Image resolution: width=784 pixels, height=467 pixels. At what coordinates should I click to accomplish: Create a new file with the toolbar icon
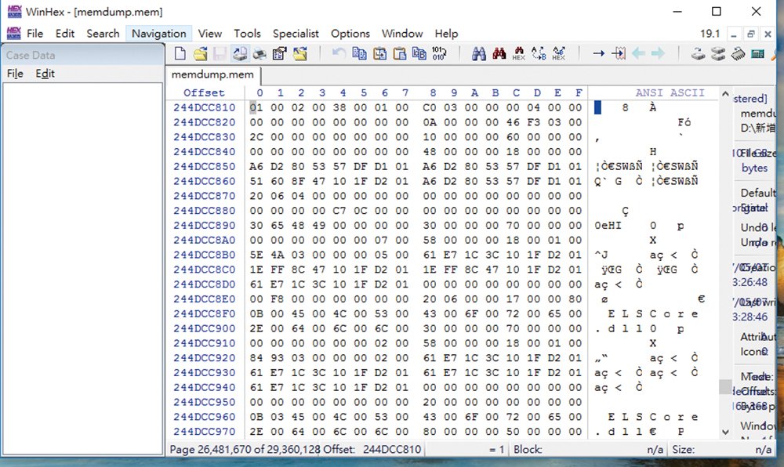coord(180,53)
